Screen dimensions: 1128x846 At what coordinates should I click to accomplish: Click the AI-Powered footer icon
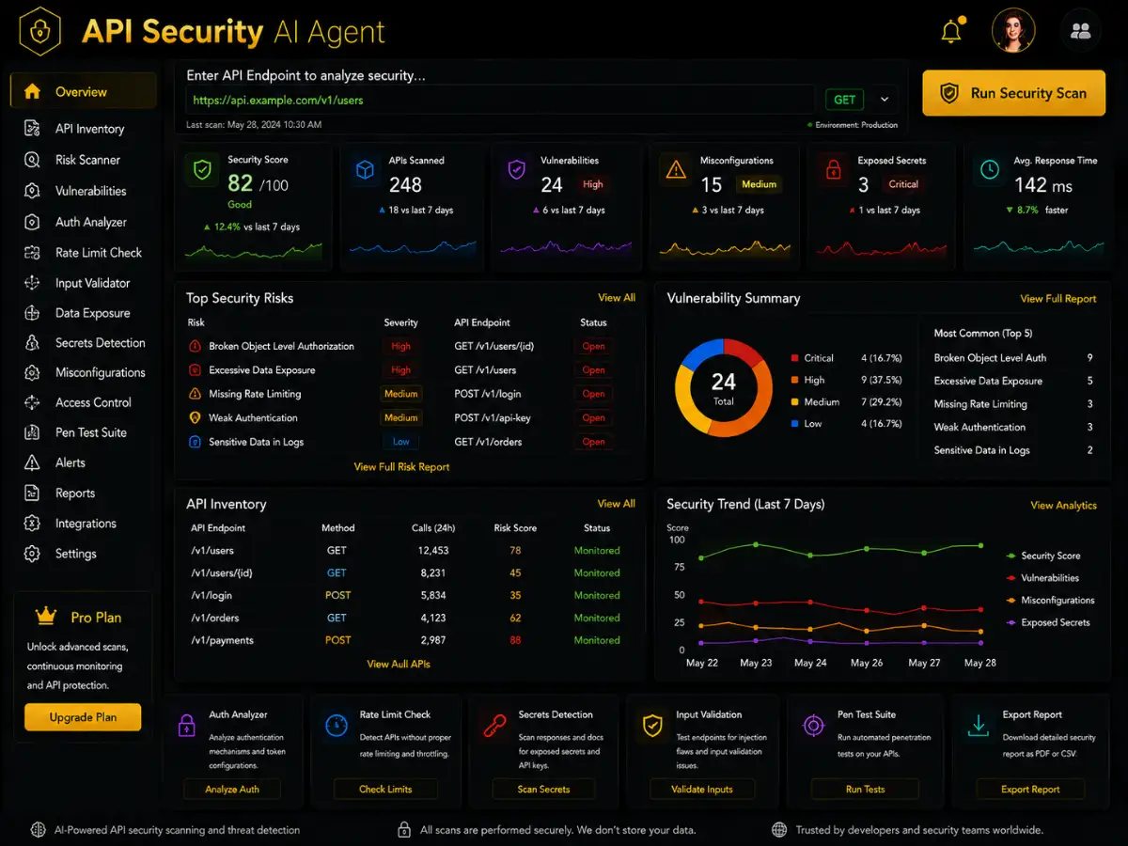[x=38, y=830]
